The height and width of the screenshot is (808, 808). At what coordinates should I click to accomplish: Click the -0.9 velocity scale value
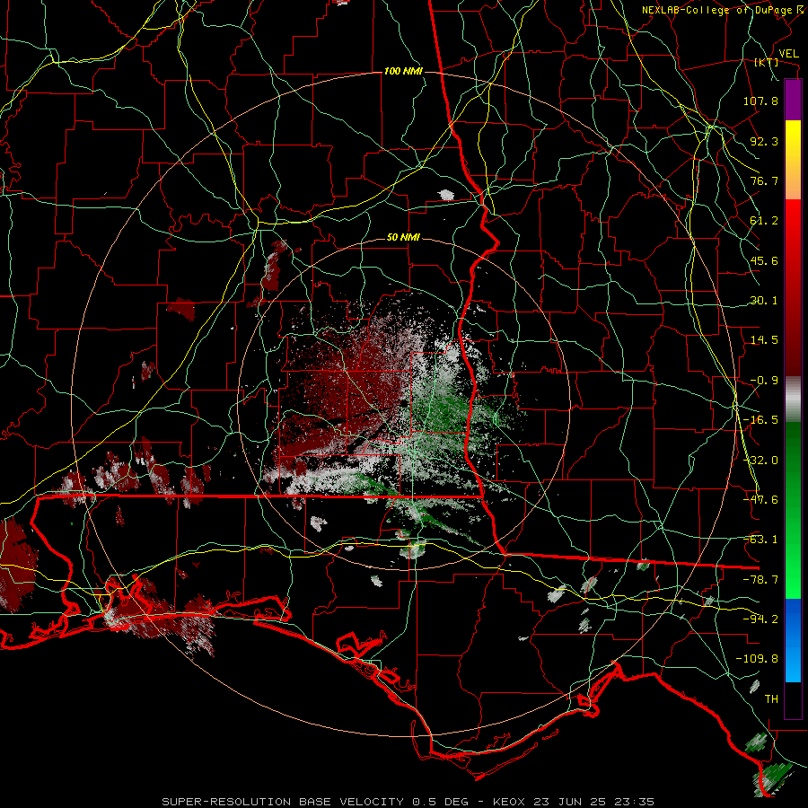pyautogui.click(x=764, y=381)
